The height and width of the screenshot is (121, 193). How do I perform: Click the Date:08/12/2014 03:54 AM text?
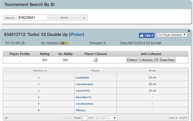[x=140, y=43]
